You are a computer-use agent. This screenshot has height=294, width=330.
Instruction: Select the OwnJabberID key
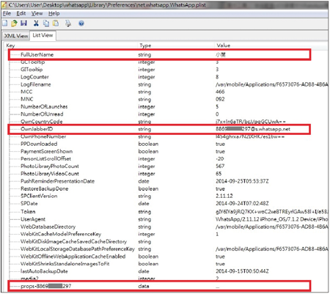pos(37,129)
